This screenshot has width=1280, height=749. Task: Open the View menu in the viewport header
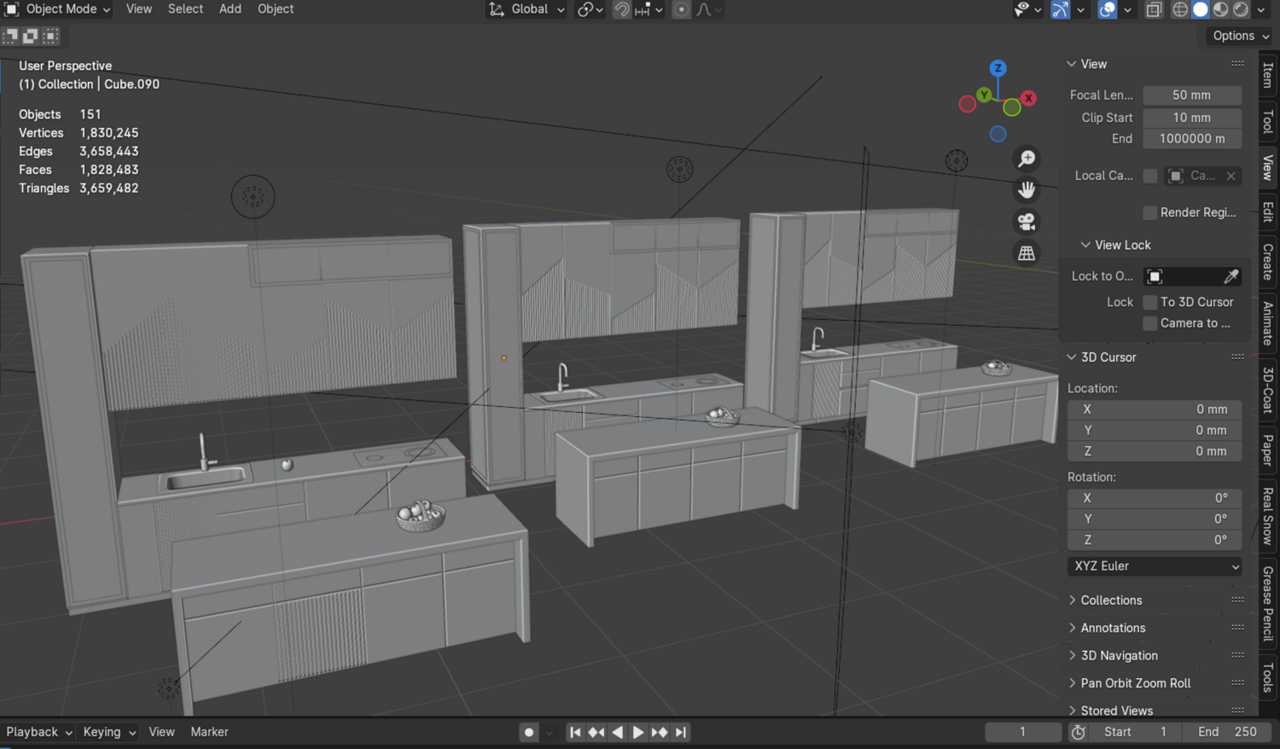pyautogui.click(x=139, y=9)
